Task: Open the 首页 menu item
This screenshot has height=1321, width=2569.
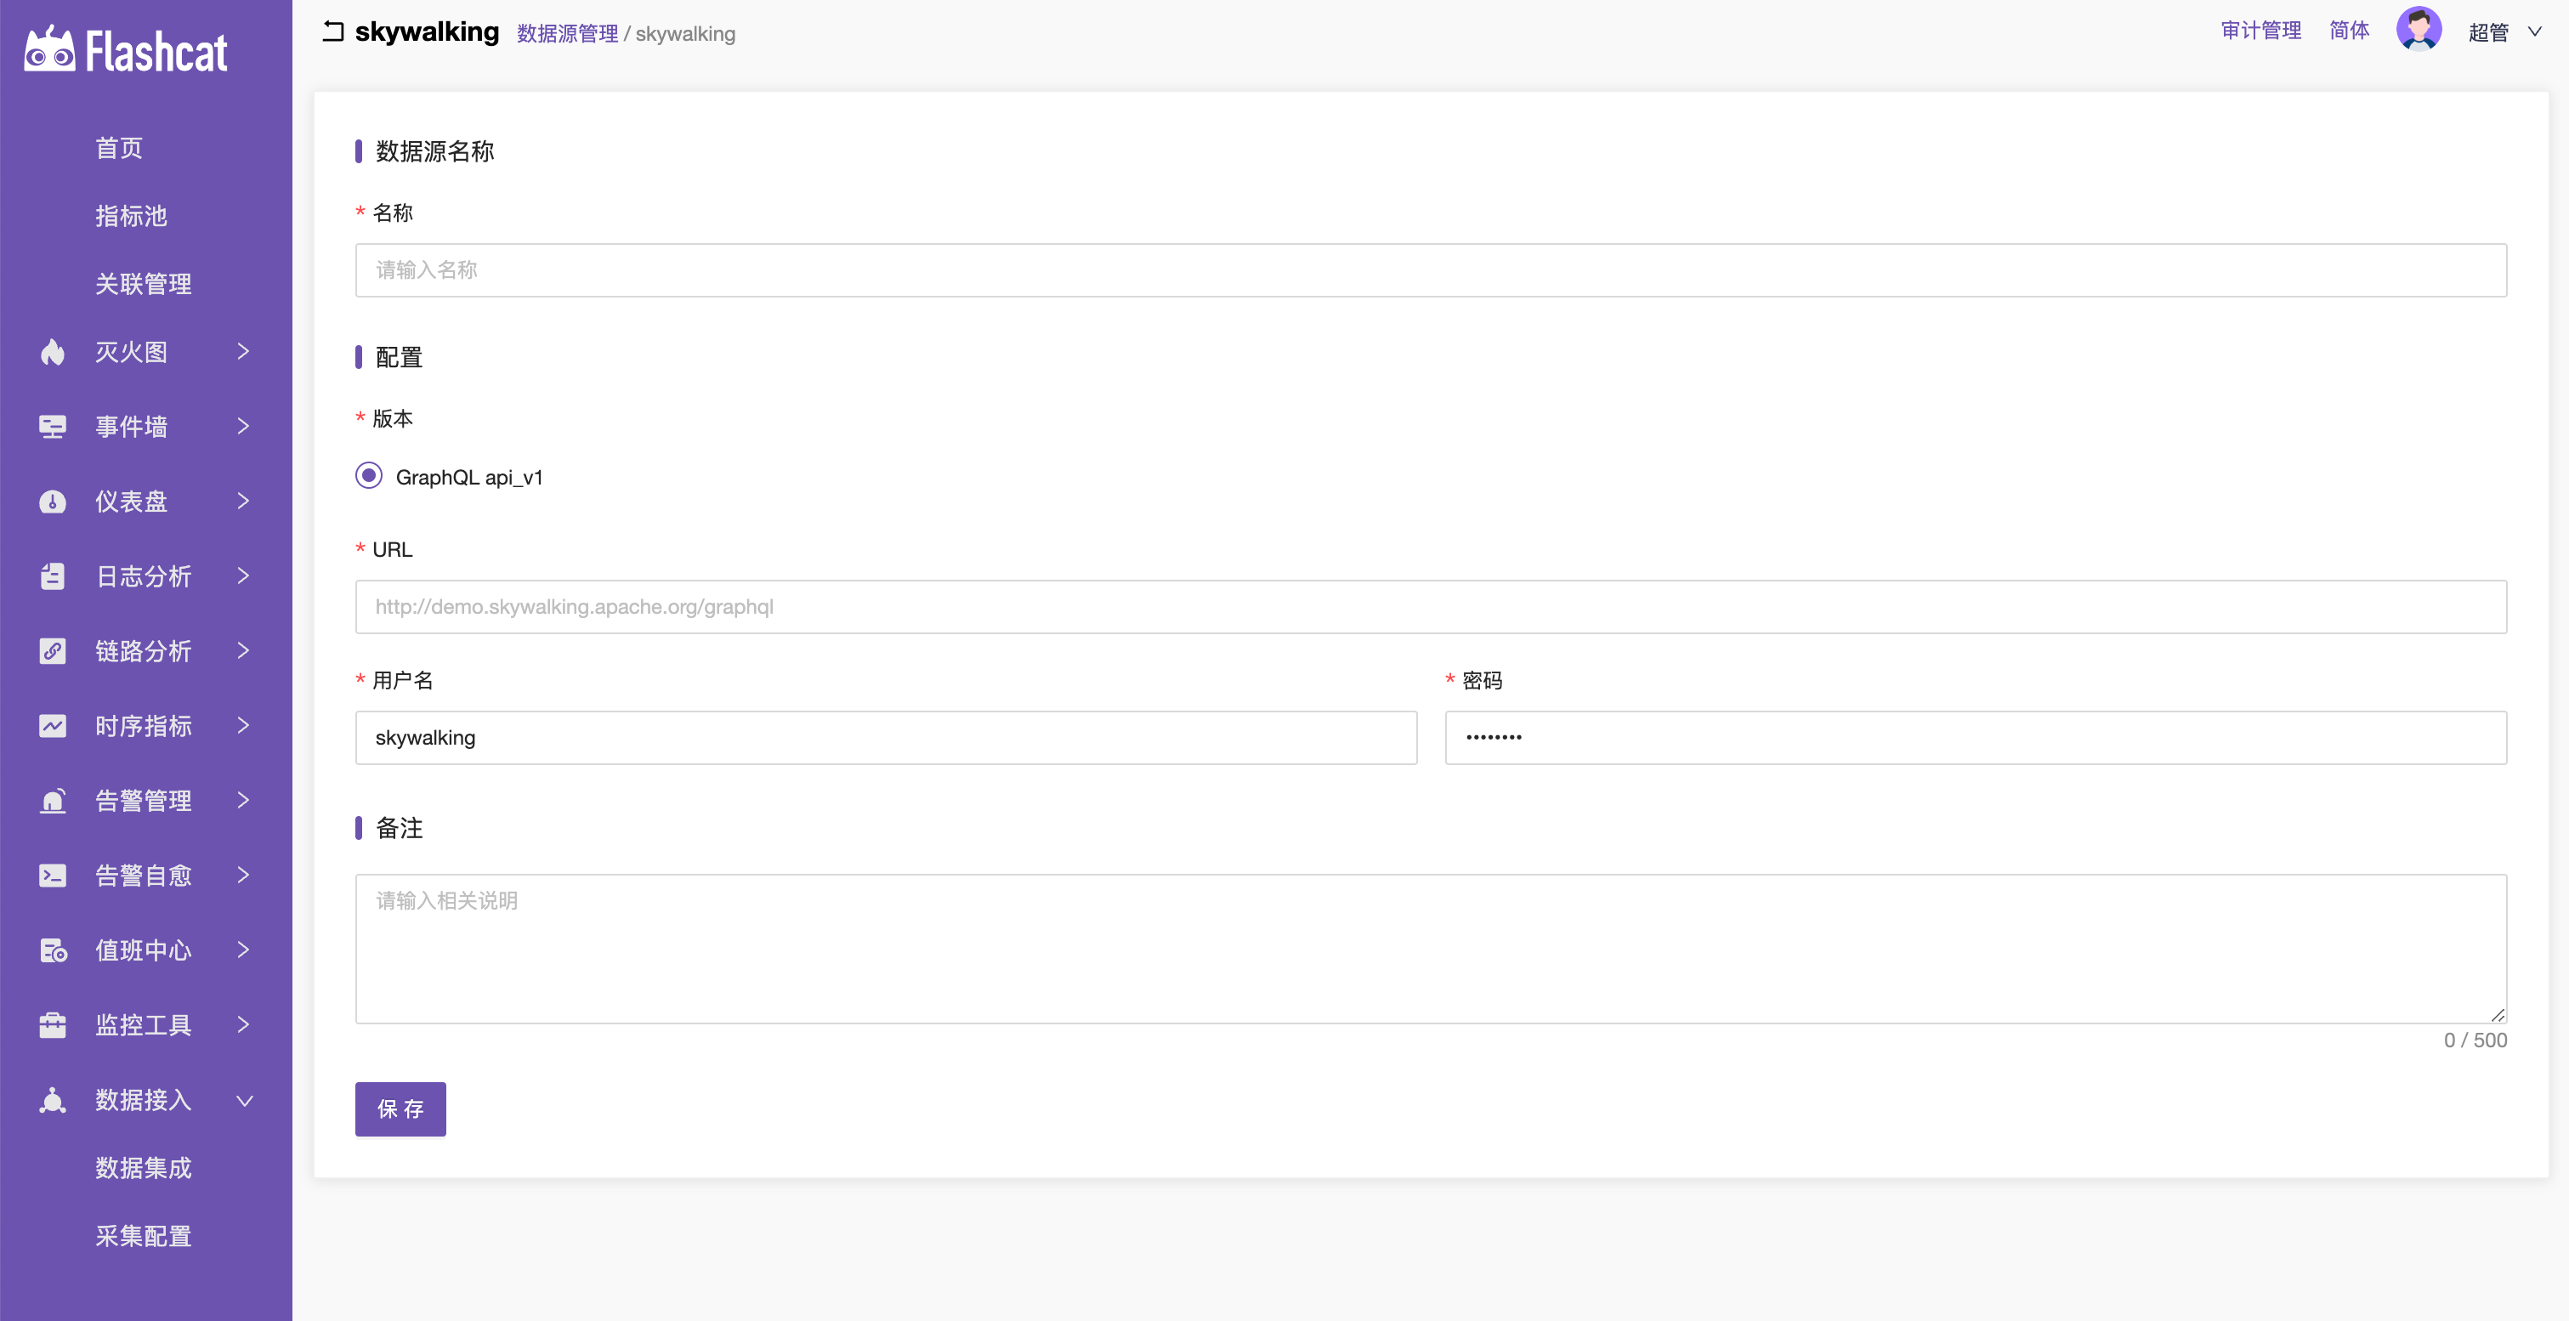Action: coord(119,149)
